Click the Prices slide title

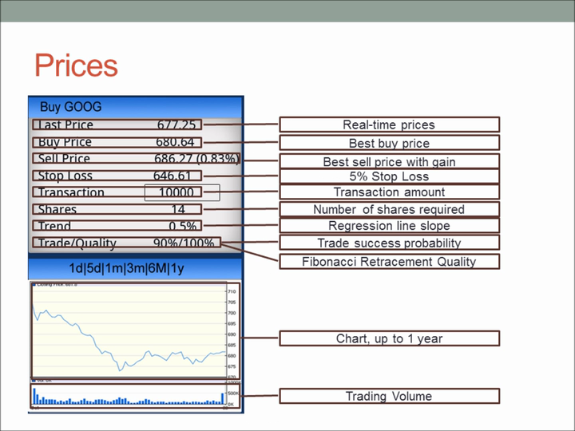coord(76,65)
